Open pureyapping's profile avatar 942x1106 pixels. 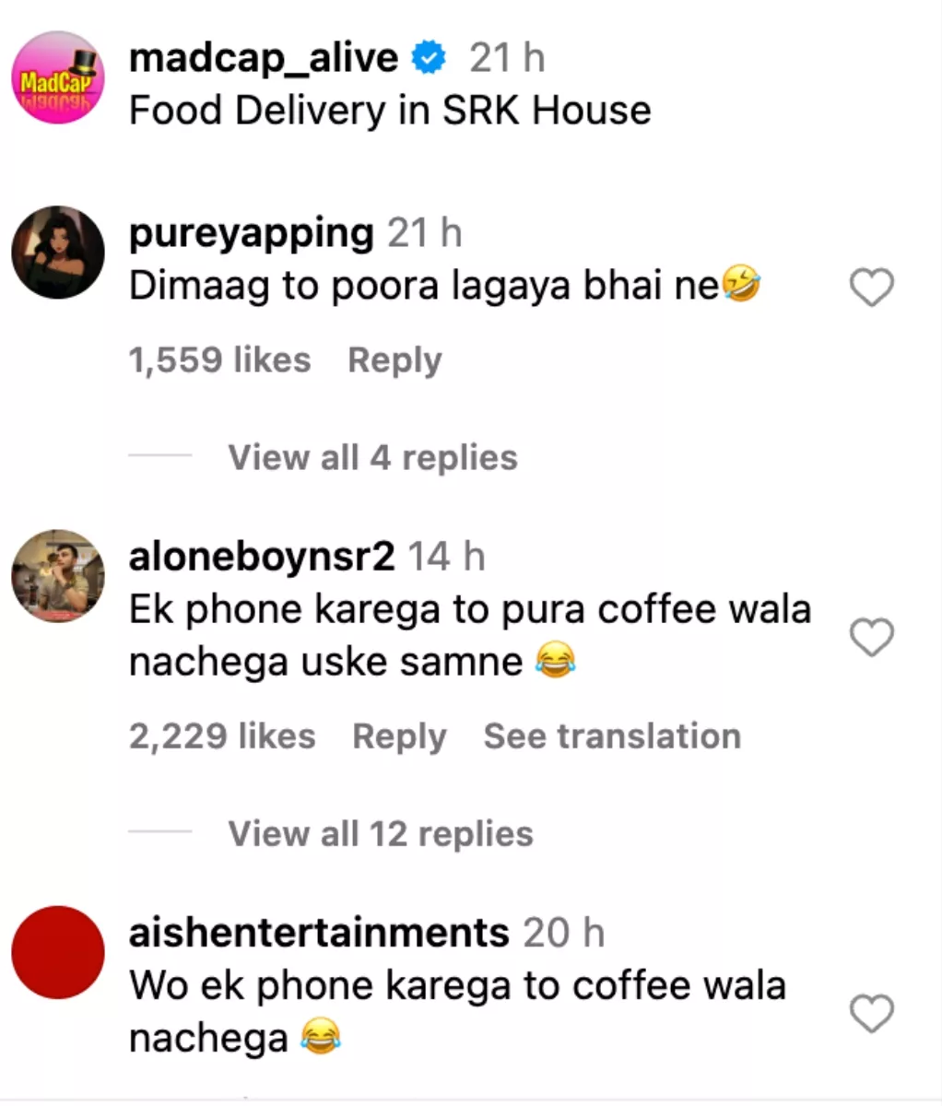[57, 253]
